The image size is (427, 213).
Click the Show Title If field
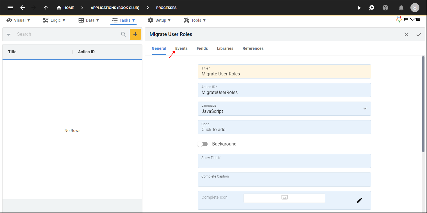tap(284, 161)
